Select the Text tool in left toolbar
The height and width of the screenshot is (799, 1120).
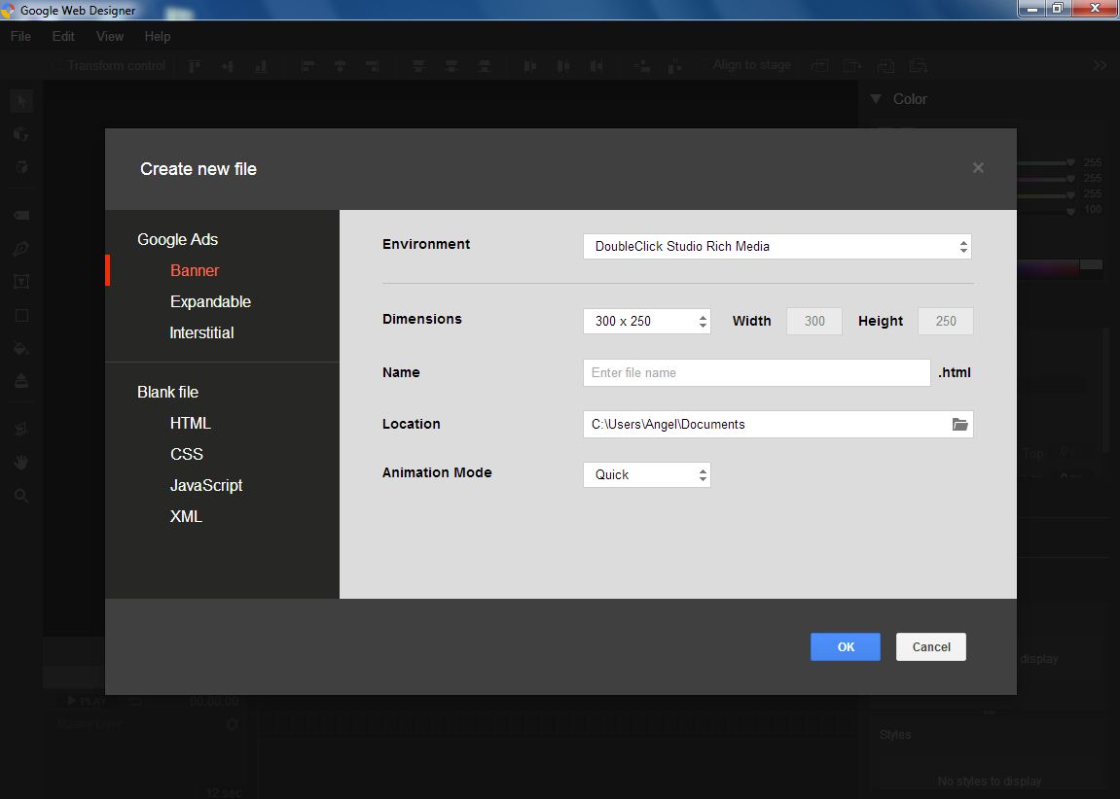(x=20, y=282)
